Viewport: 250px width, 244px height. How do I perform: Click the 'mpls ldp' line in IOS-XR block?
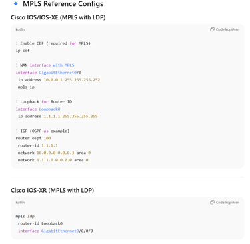(25, 216)
